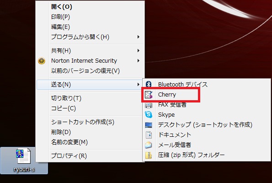Click the Cherry editor icon
This screenshot has height=183, width=272.
[x=149, y=95]
